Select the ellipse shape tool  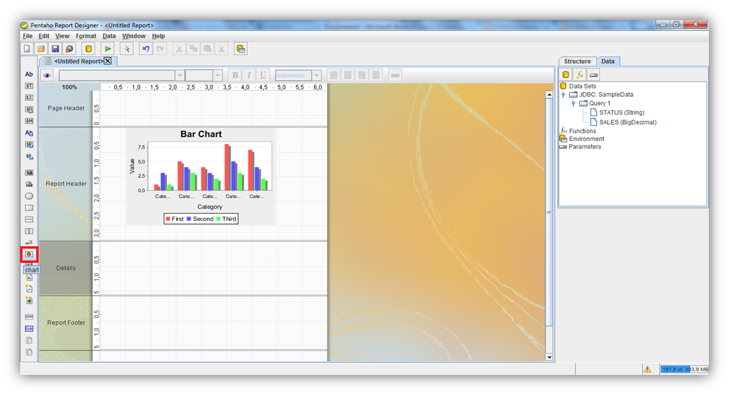point(29,196)
